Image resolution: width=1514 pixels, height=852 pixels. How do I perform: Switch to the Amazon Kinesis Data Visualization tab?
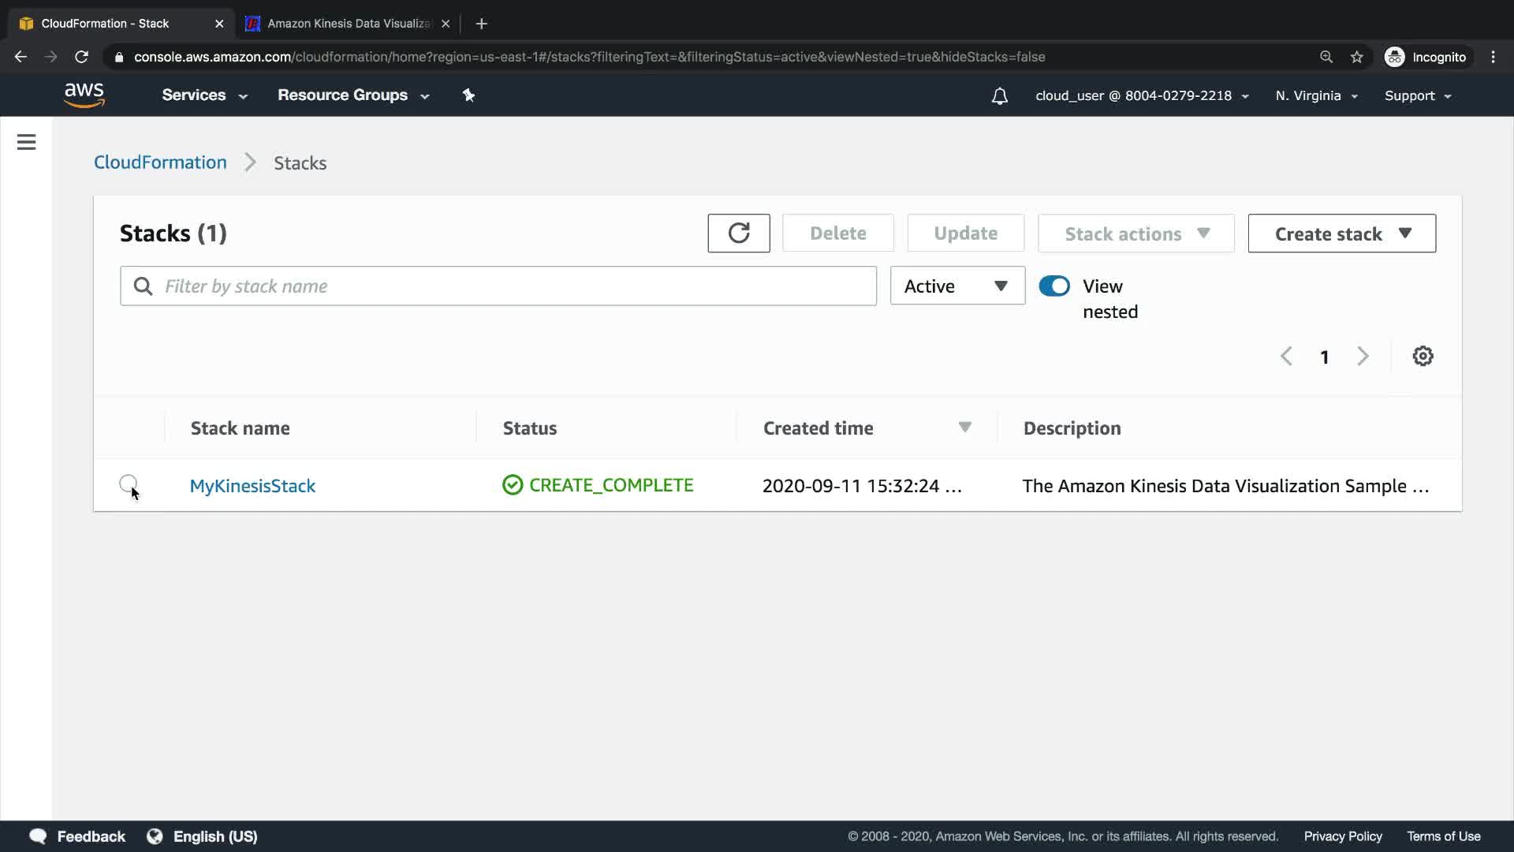(347, 24)
